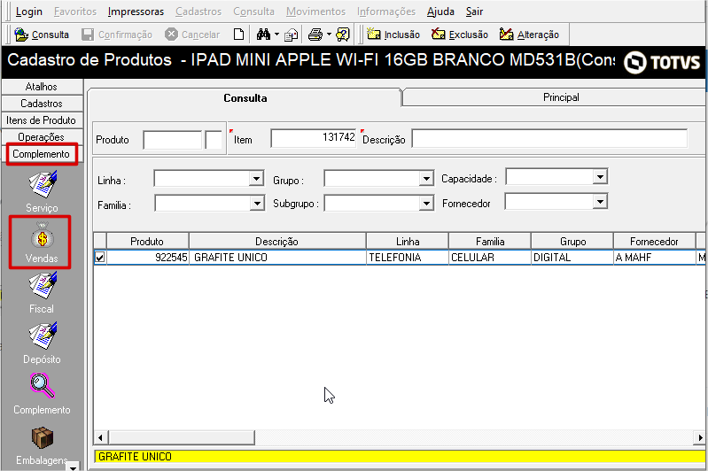Screen dimensions: 708x471
Task: Click the Descrição column header
Action: 277,242
